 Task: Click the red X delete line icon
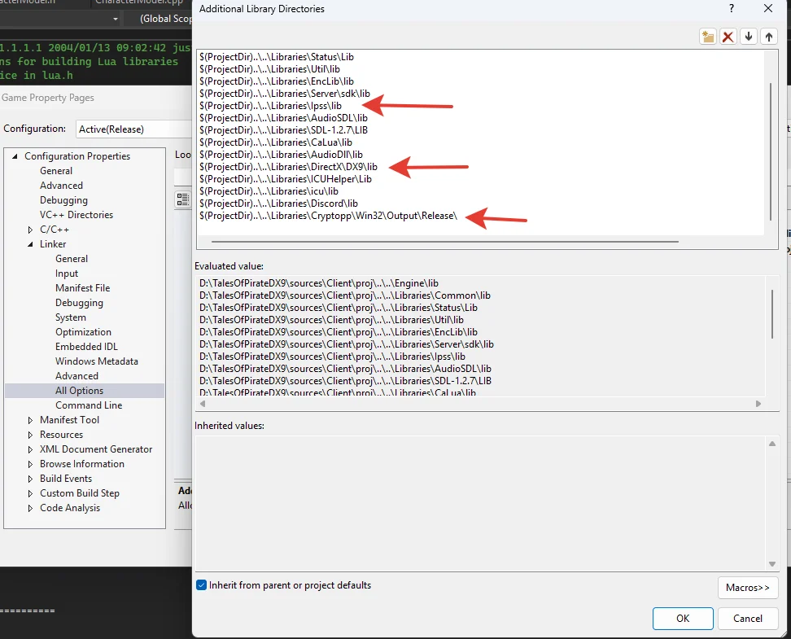[x=728, y=37]
